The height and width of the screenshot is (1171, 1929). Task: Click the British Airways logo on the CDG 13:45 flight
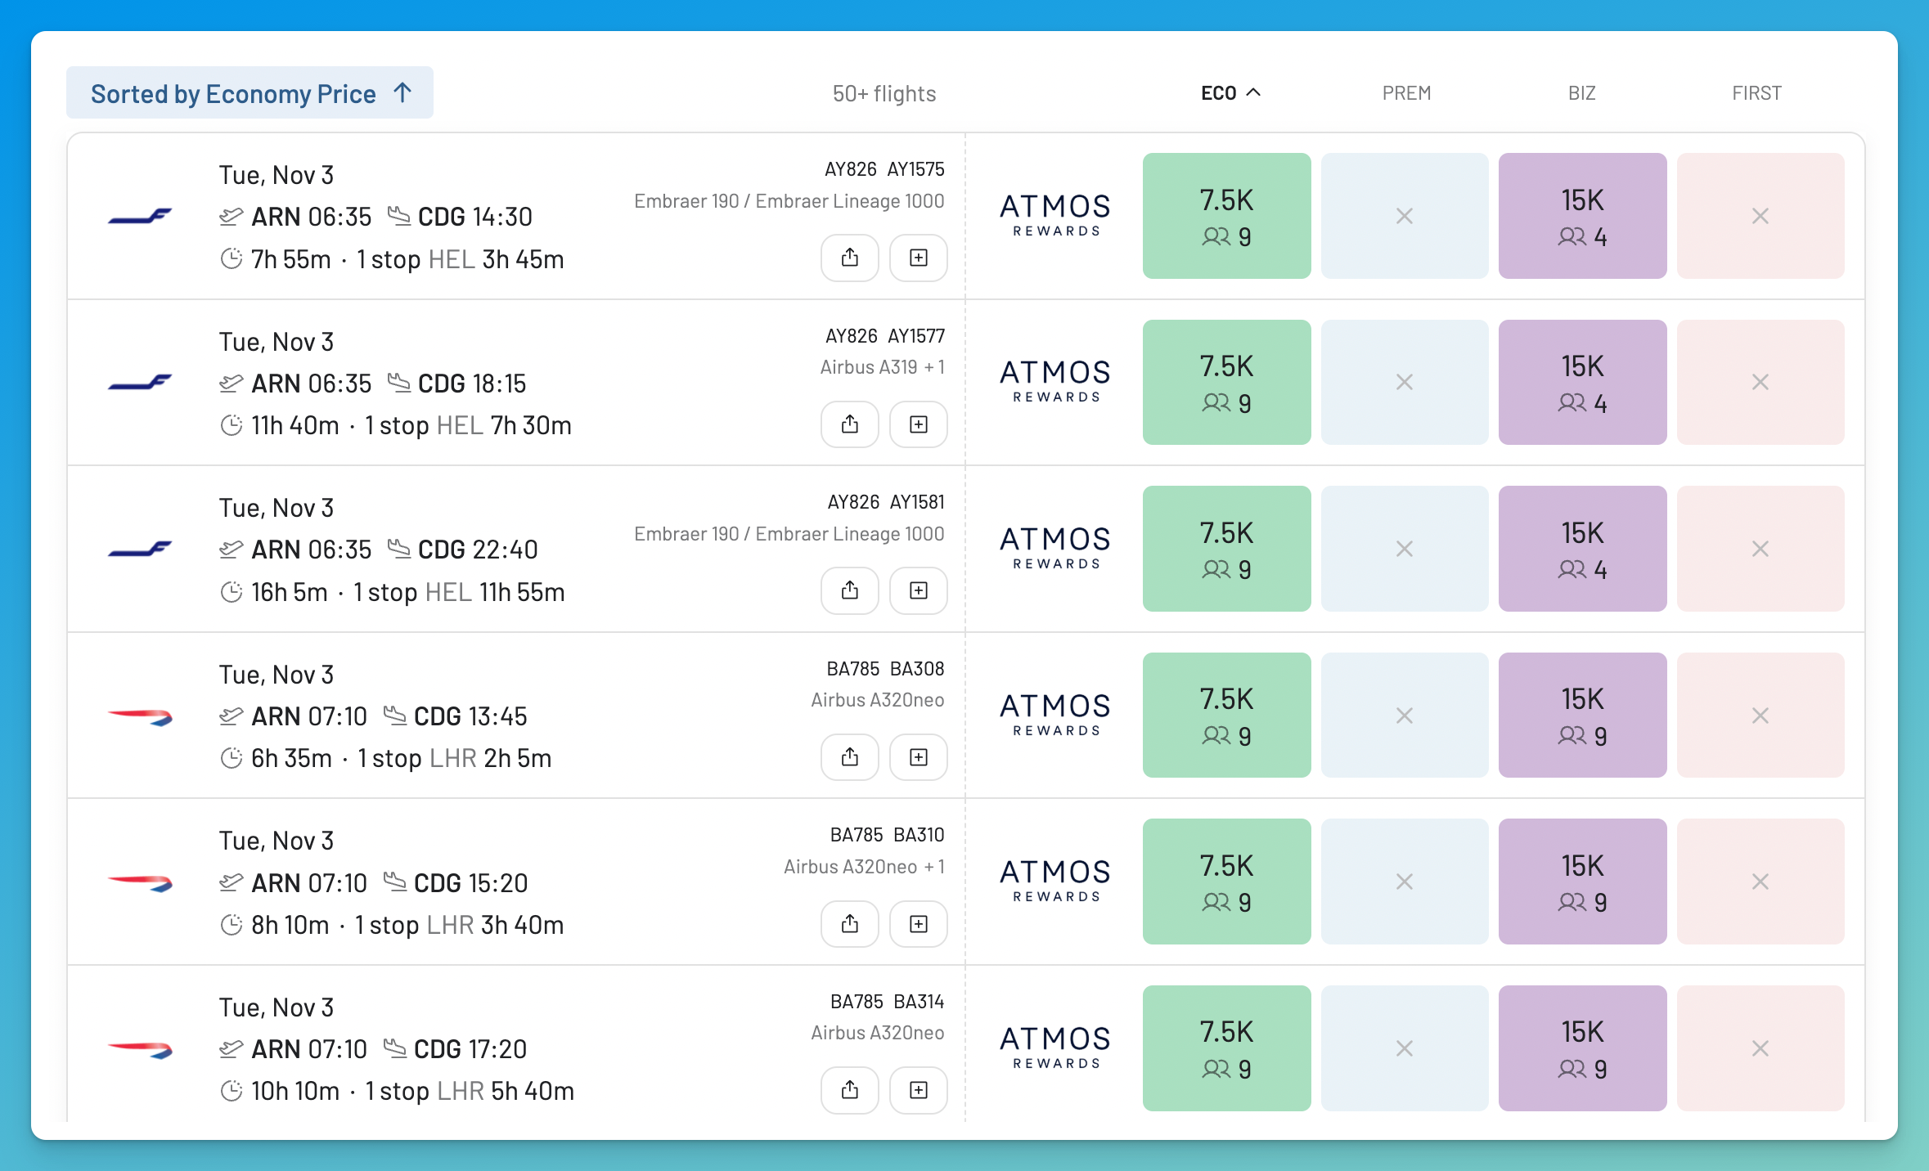click(x=140, y=717)
